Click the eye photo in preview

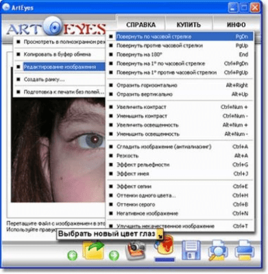(x=58, y=149)
